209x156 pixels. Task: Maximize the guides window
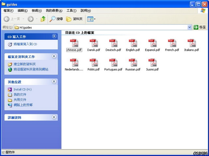tap(199, 4)
